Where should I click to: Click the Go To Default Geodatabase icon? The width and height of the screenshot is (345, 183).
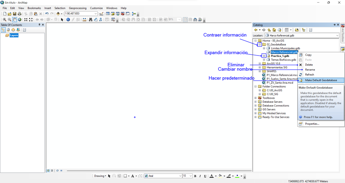coord(279,30)
